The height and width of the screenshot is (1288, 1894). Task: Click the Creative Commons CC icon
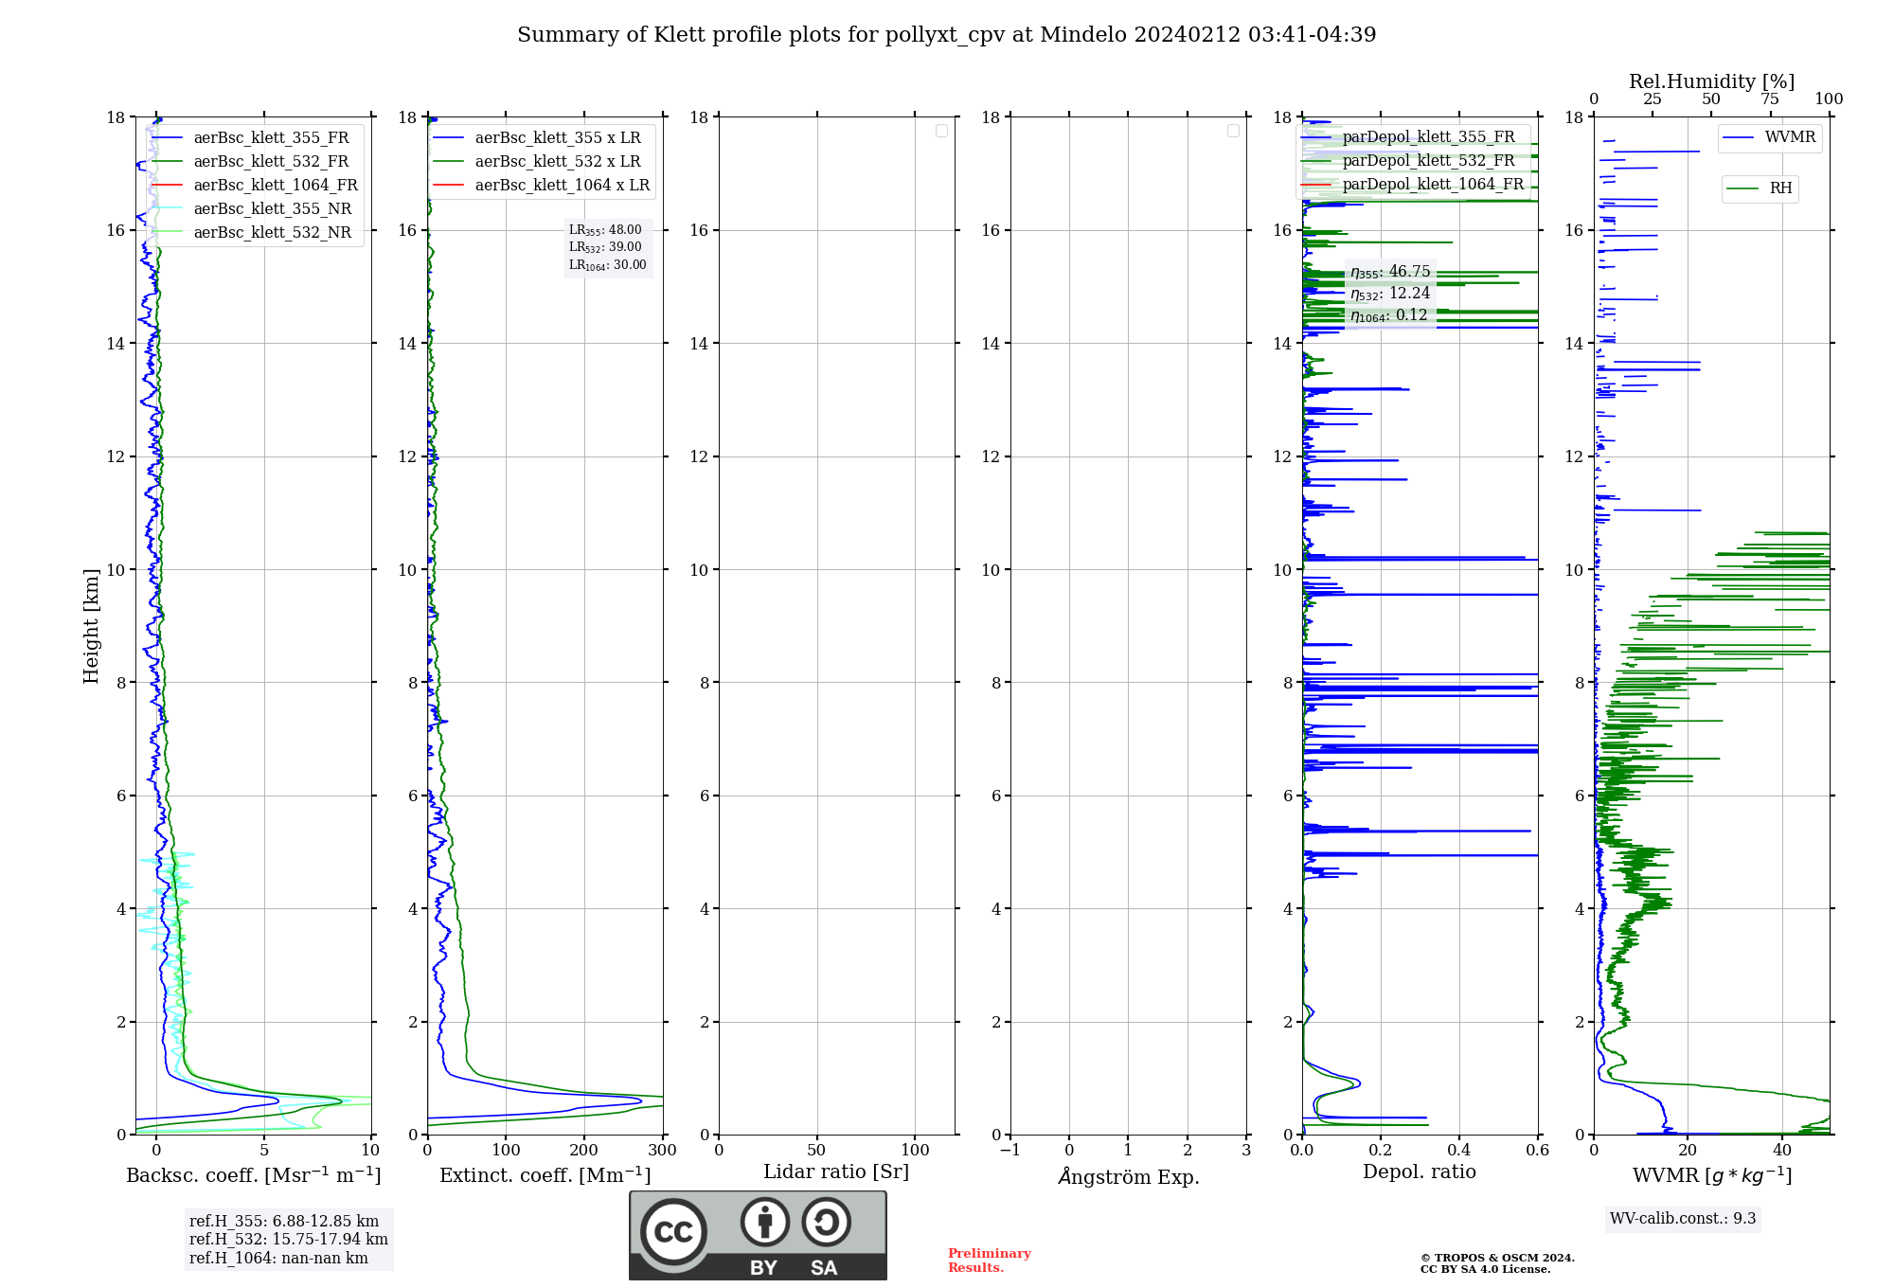point(673,1232)
